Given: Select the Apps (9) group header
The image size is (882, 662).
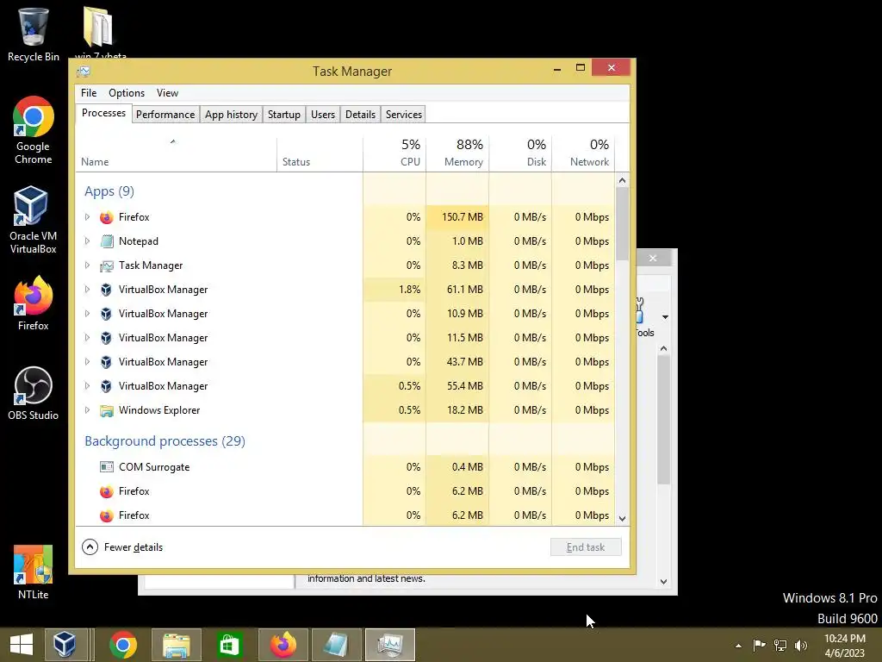Looking at the screenshot, I should click(x=109, y=191).
